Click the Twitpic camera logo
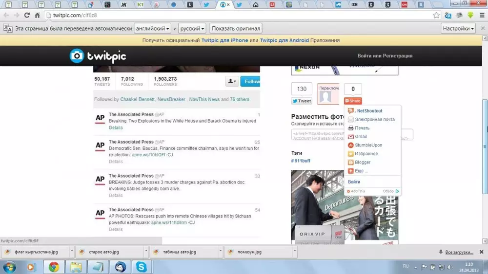The image size is (488, 274). point(77,56)
